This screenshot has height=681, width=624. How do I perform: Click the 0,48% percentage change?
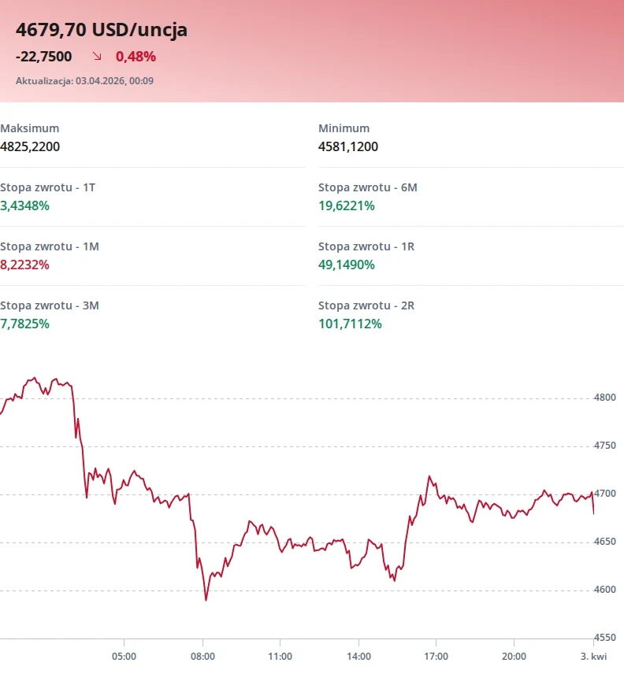tap(136, 57)
